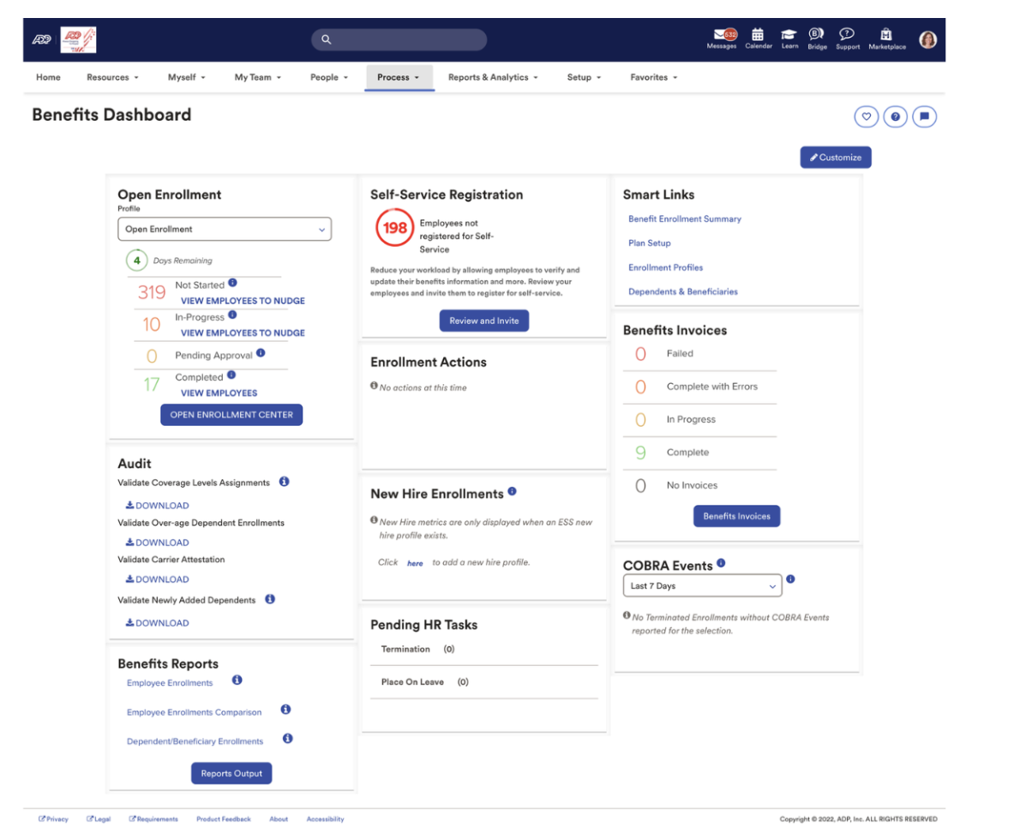Click the Learn graduation cap icon
This screenshot has height=840, width=1032.
(789, 36)
